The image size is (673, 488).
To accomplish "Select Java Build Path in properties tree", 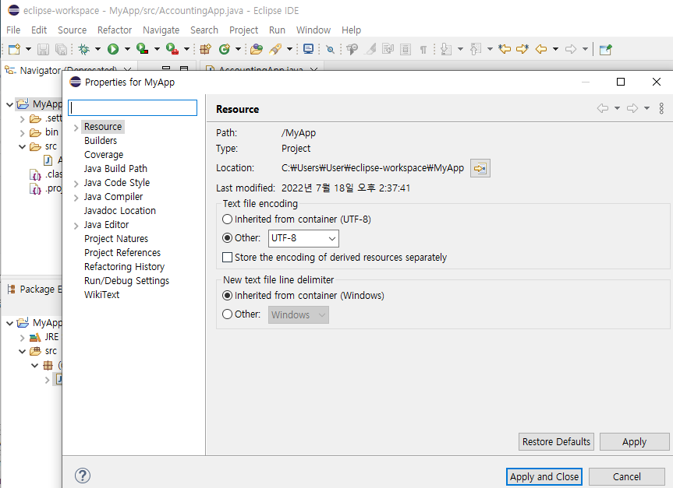I will pyautogui.click(x=115, y=169).
